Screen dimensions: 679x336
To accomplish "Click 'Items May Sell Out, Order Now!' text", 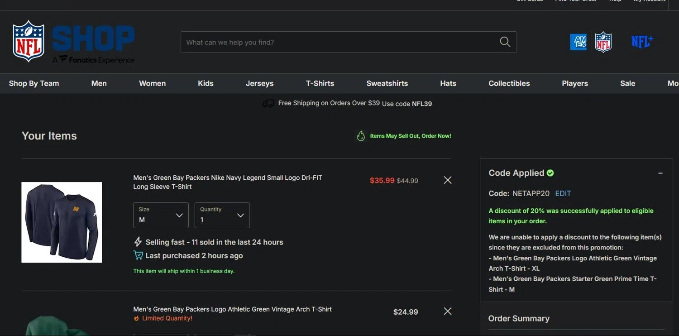I will coord(411,136).
